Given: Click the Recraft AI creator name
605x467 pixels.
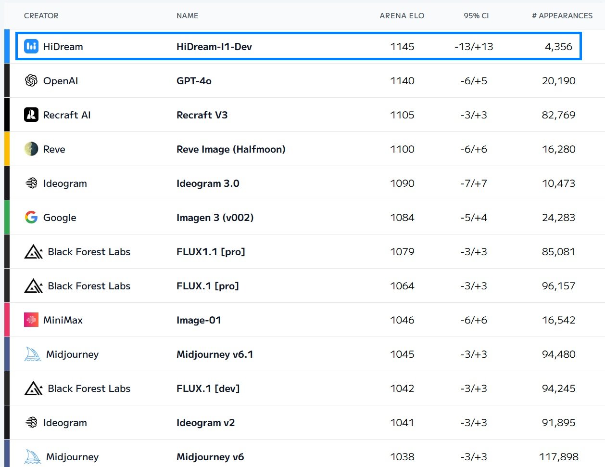Looking at the screenshot, I should [67, 115].
